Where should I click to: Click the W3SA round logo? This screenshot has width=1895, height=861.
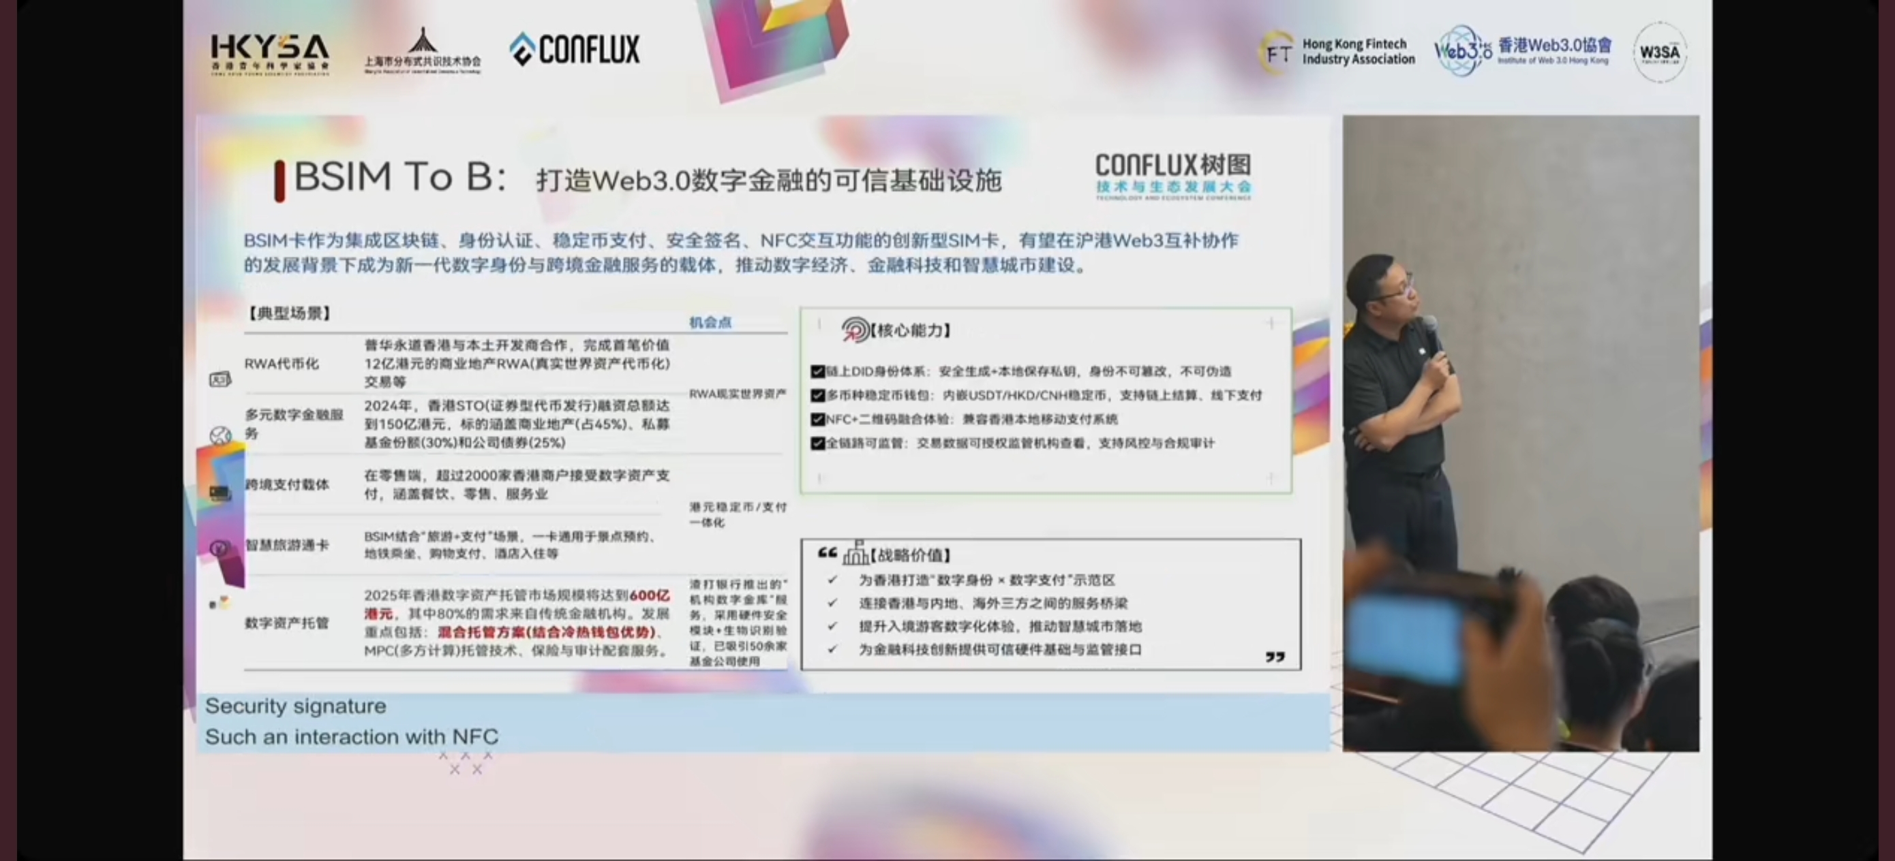[1660, 52]
